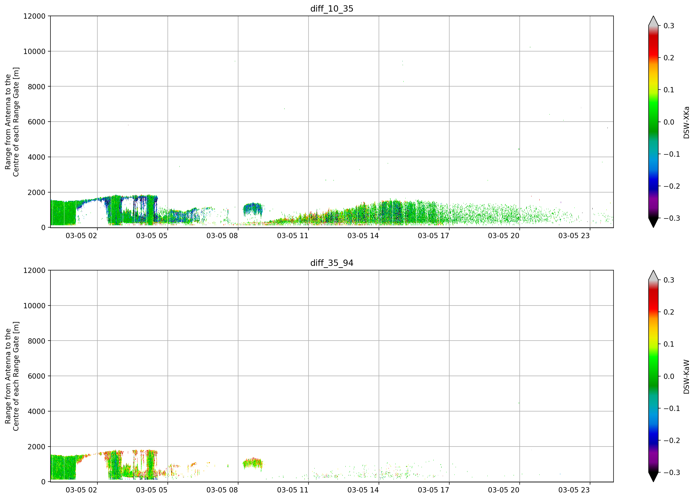The height and width of the screenshot is (499, 695).
Task: Click the diff_35_94 plot title
Action: [x=331, y=263]
